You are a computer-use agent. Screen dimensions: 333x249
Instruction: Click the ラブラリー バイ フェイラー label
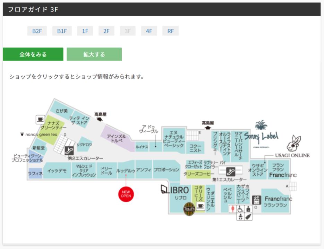pyautogui.click(x=214, y=165)
